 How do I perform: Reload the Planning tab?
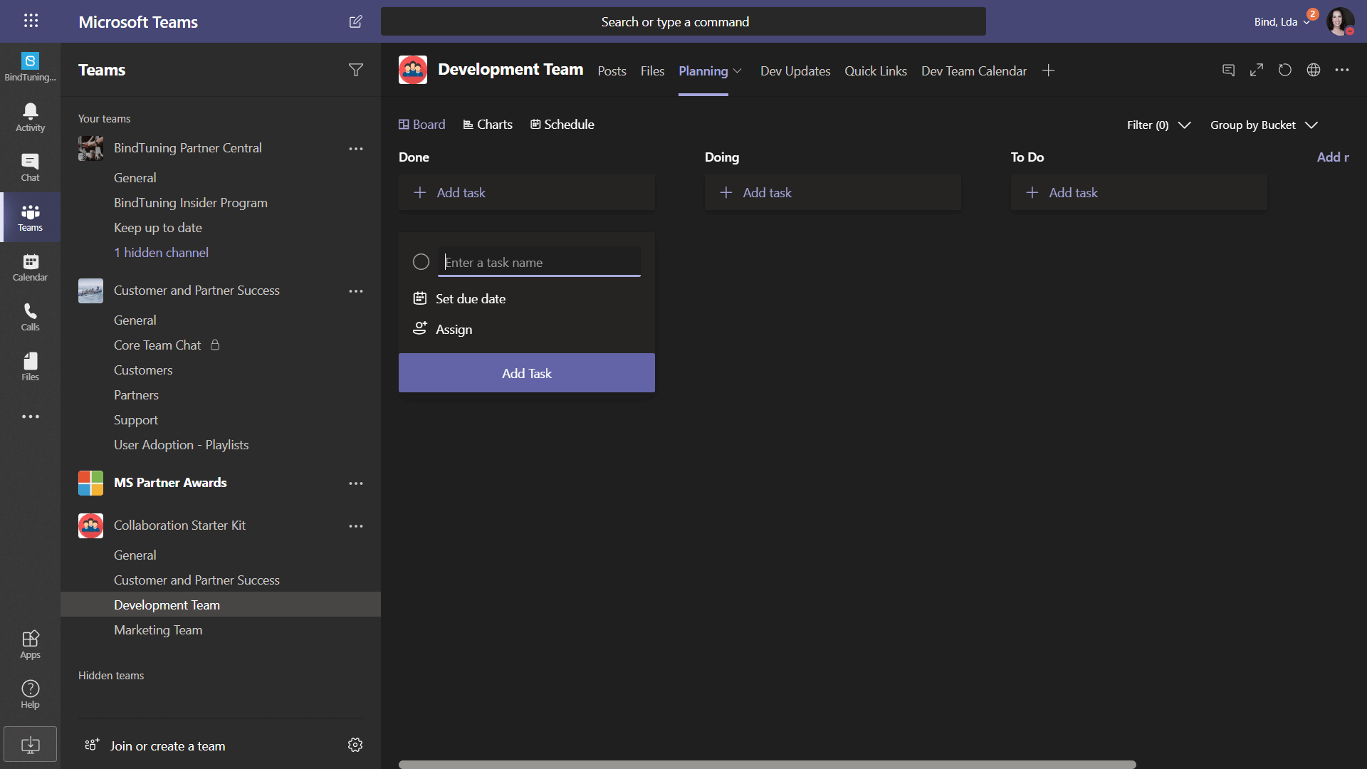(x=1285, y=70)
